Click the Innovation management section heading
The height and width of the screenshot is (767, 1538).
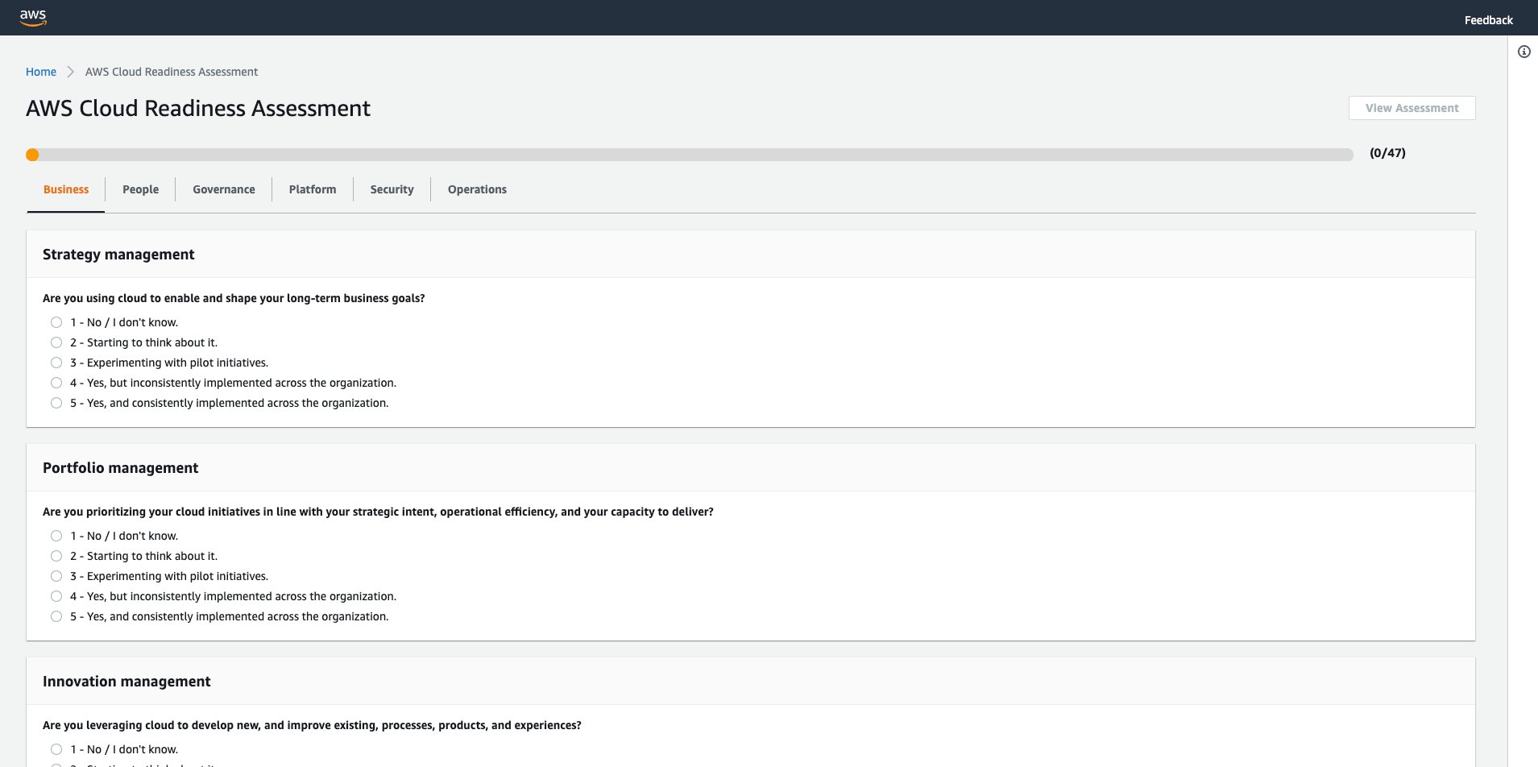click(126, 682)
